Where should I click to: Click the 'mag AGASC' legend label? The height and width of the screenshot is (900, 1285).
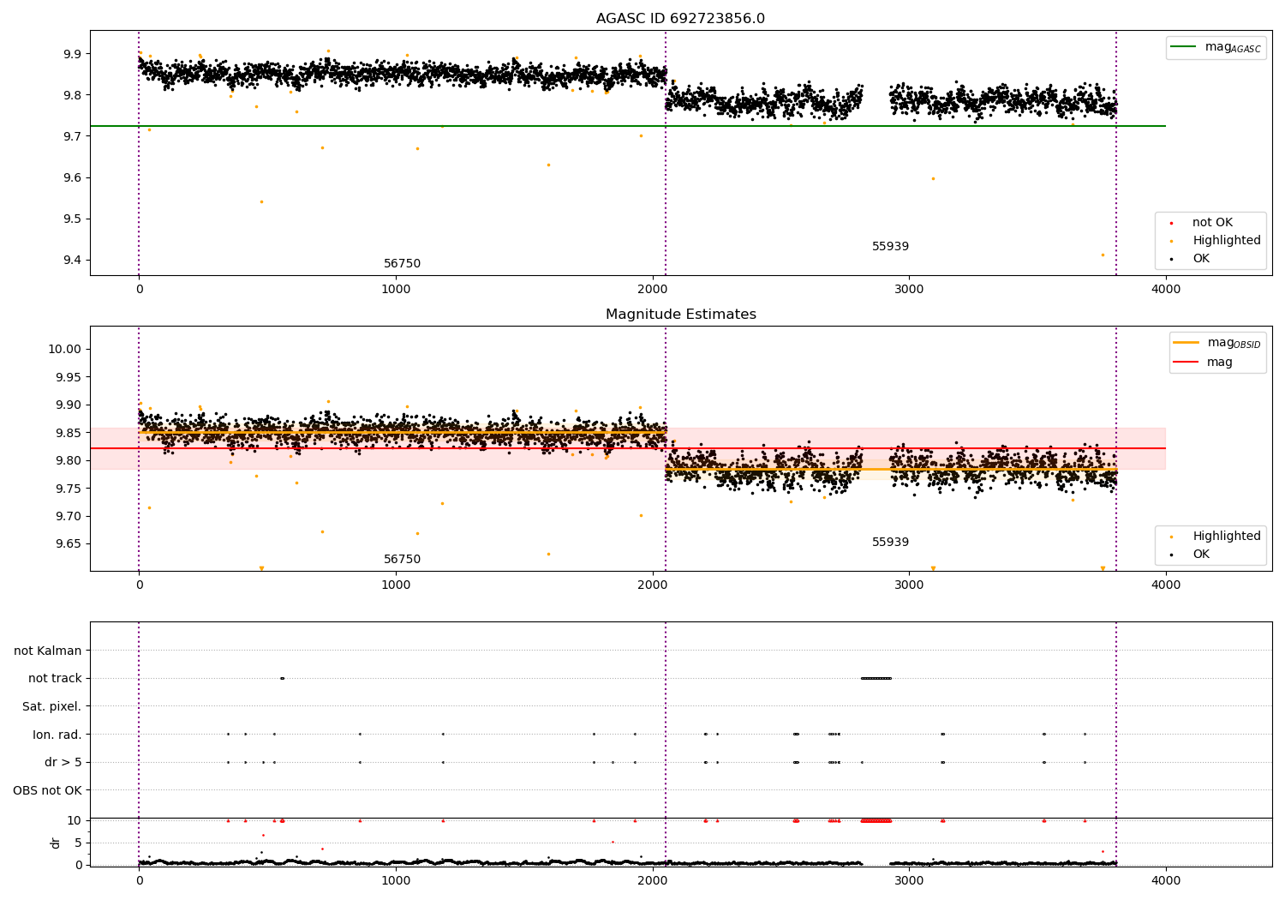[1233, 47]
